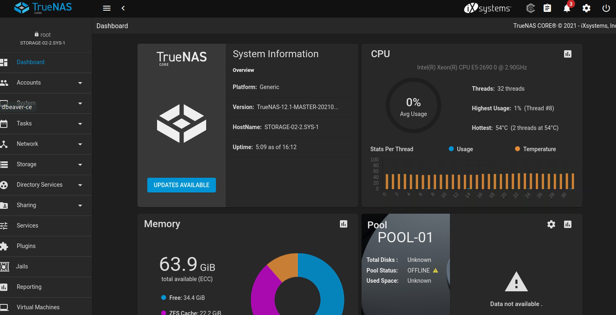Click the Virtual Machines monitor icon
Viewport: 616px width, 315px height.
pos(4,307)
